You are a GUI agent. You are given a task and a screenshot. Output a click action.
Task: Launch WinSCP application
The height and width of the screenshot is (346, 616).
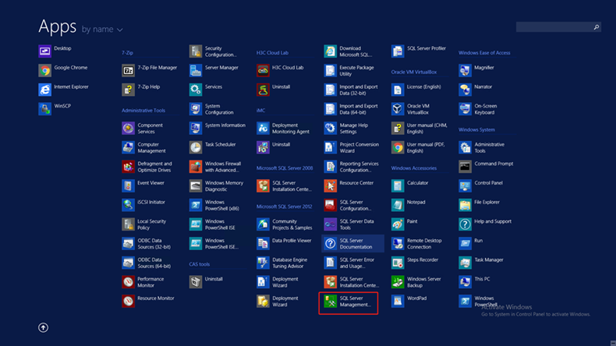(57, 109)
